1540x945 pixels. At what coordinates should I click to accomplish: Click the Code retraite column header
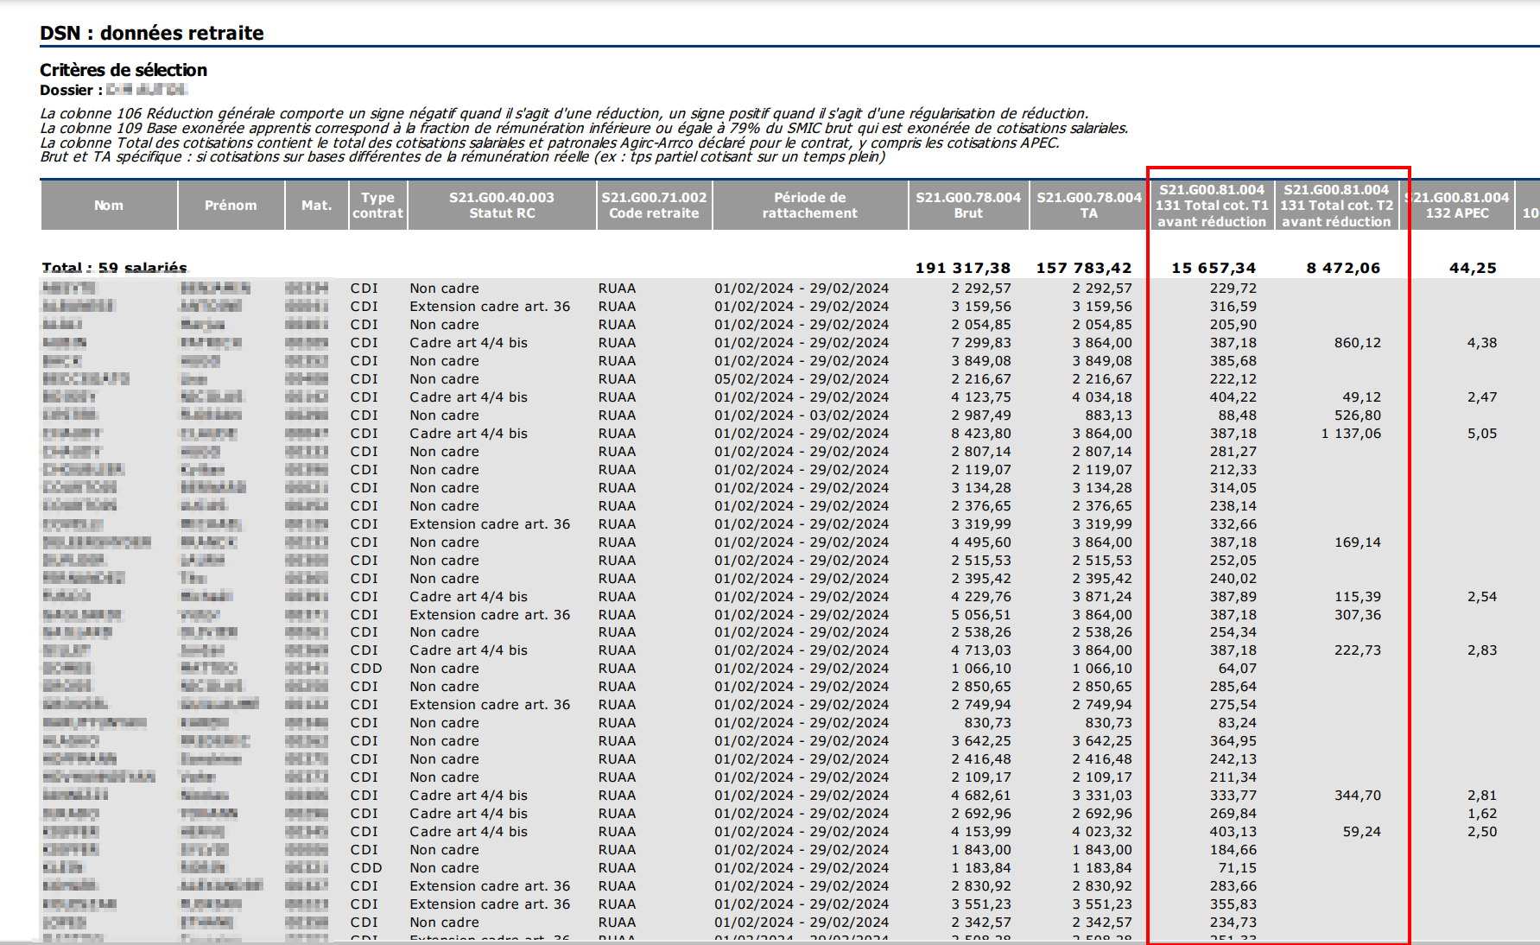tap(654, 206)
